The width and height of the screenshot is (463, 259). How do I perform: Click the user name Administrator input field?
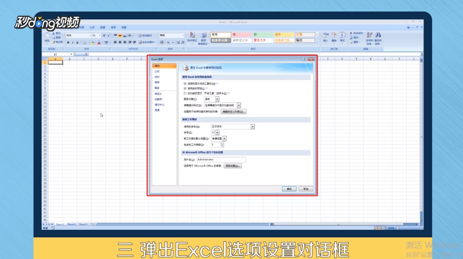coord(221,160)
